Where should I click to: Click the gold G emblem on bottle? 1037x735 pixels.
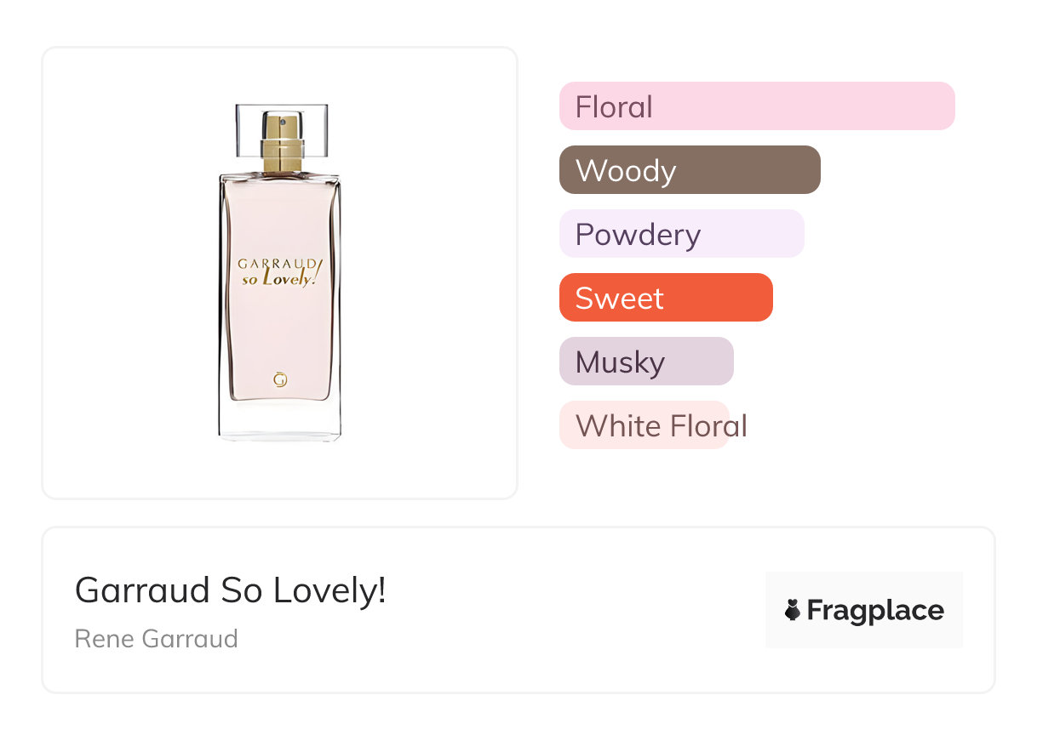(x=279, y=379)
